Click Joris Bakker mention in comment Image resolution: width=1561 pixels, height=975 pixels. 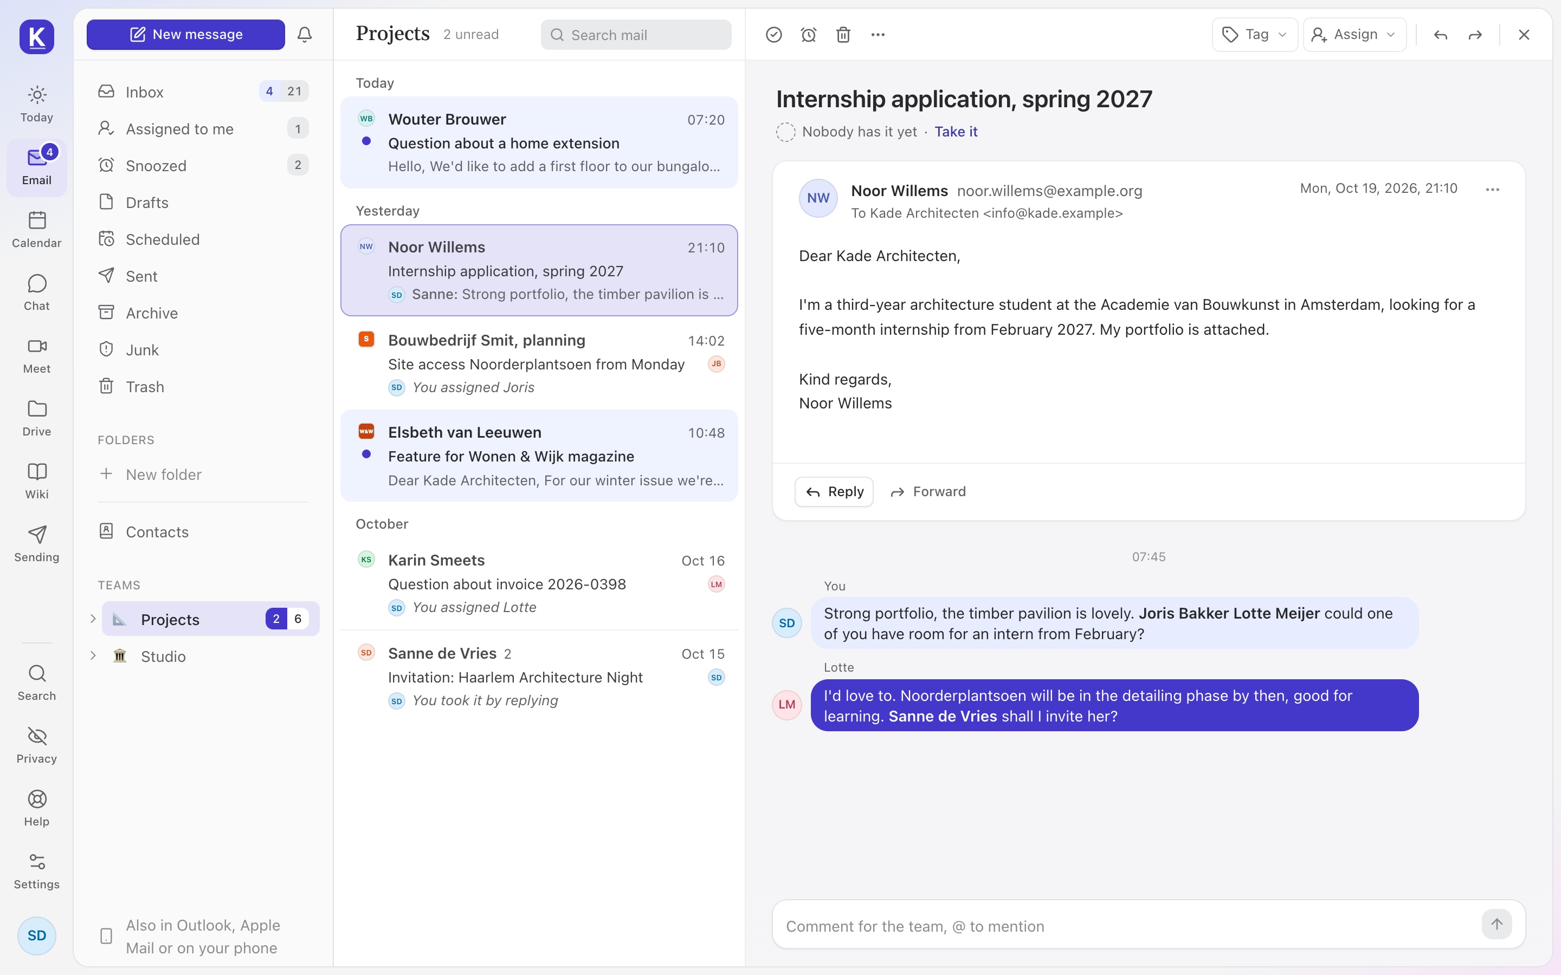coord(1183,613)
